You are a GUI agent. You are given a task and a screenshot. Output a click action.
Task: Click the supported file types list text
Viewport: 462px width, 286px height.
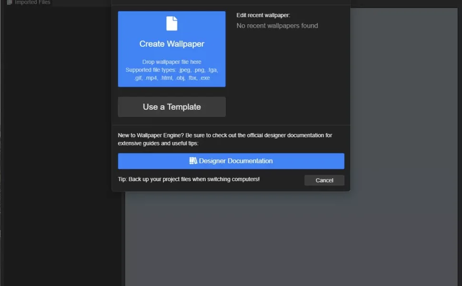(x=171, y=73)
